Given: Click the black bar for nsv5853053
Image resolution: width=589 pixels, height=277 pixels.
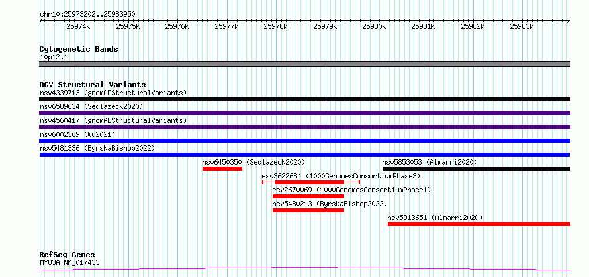Looking at the screenshot, I should (x=476, y=169).
